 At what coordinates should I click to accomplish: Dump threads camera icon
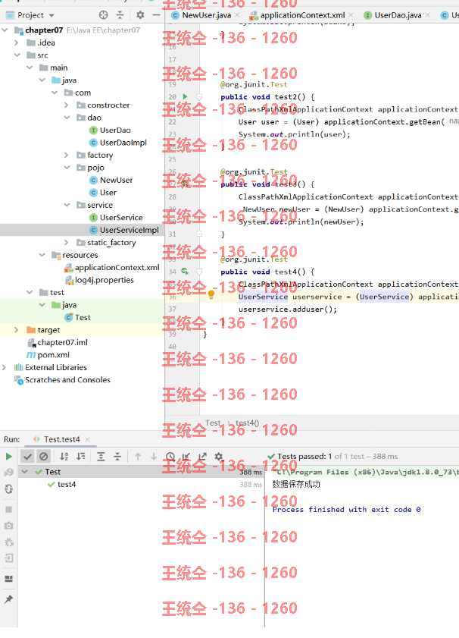[8, 526]
